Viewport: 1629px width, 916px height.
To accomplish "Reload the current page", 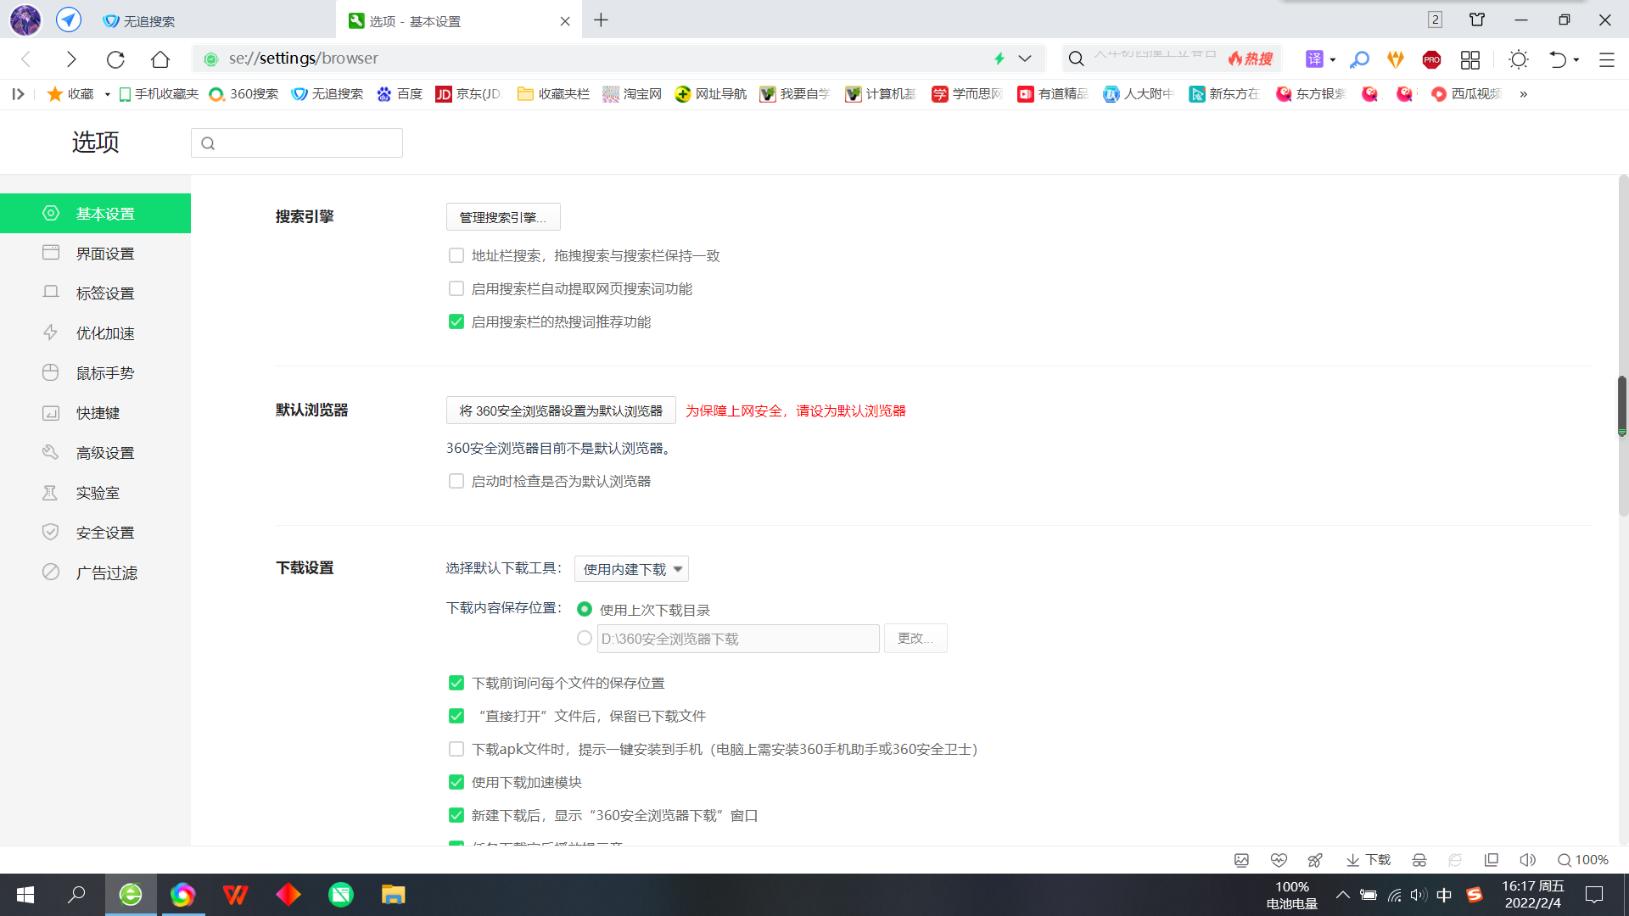I will 115,59.
